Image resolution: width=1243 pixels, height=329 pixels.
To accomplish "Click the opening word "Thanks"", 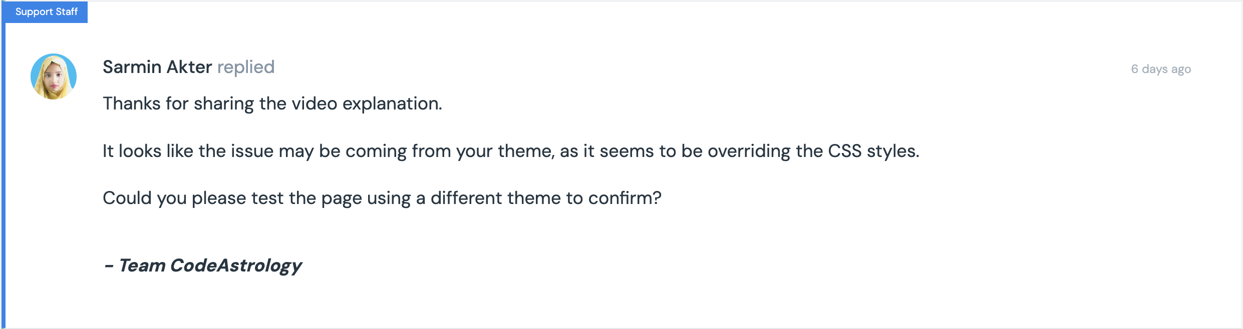I will click(x=132, y=103).
